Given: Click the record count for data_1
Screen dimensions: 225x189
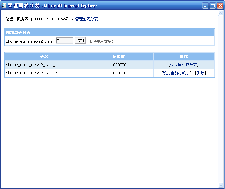Looking at the screenshot, I should pos(119,65).
